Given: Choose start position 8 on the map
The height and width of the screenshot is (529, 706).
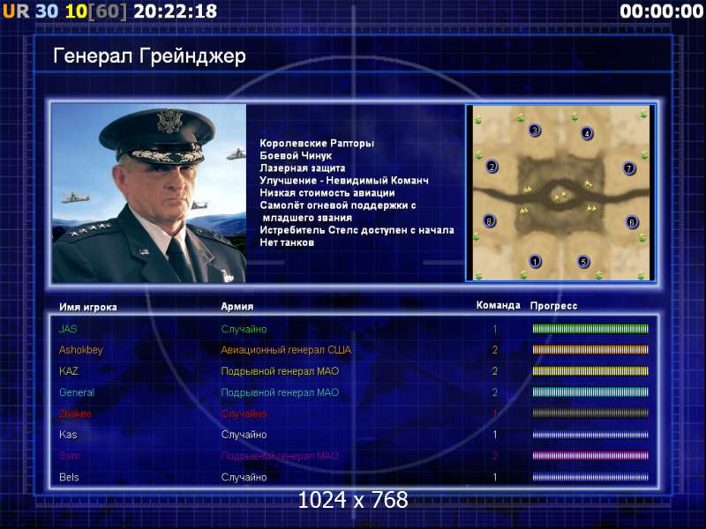Looking at the screenshot, I should [489, 220].
